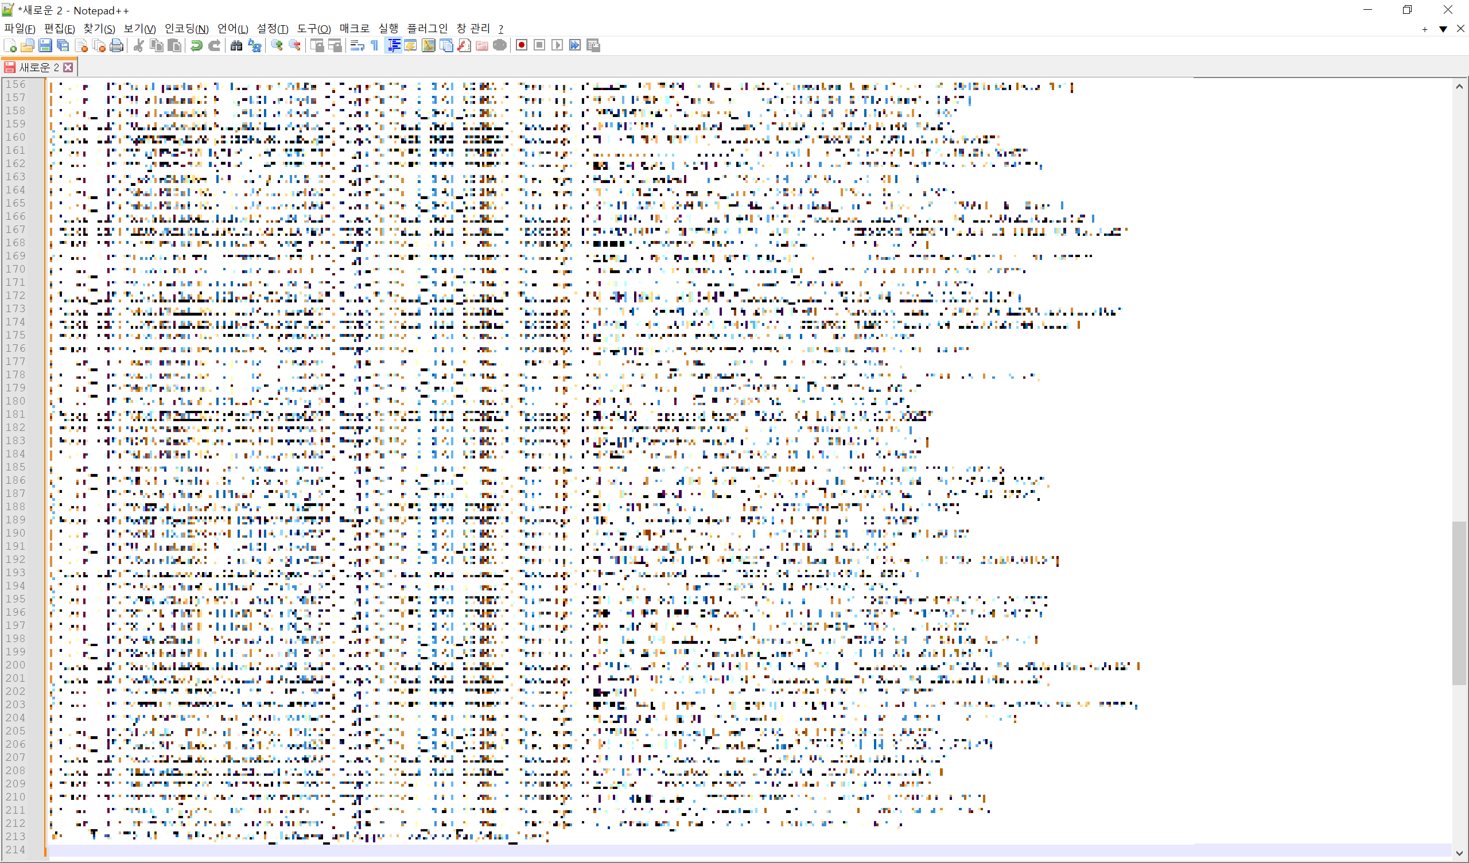Toggle the indent guide button
The image size is (1469, 863).
coord(394,45)
